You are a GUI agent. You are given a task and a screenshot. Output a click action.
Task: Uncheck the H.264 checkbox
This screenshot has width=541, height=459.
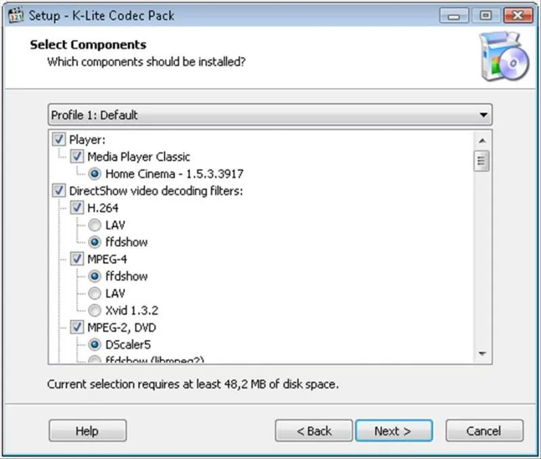pyautogui.click(x=76, y=208)
